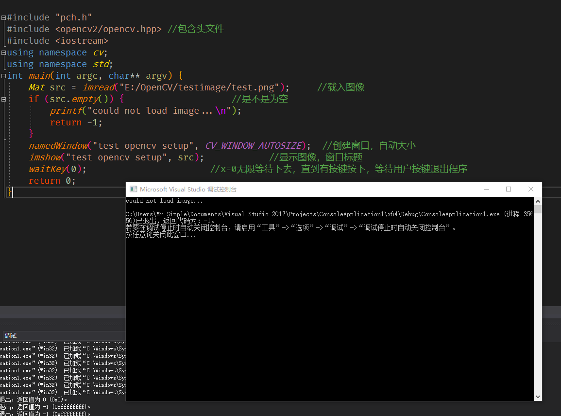This screenshot has width=561, height=416.
Task: Click the //显示图像，窗口标题 comment
Action: (316, 157)
